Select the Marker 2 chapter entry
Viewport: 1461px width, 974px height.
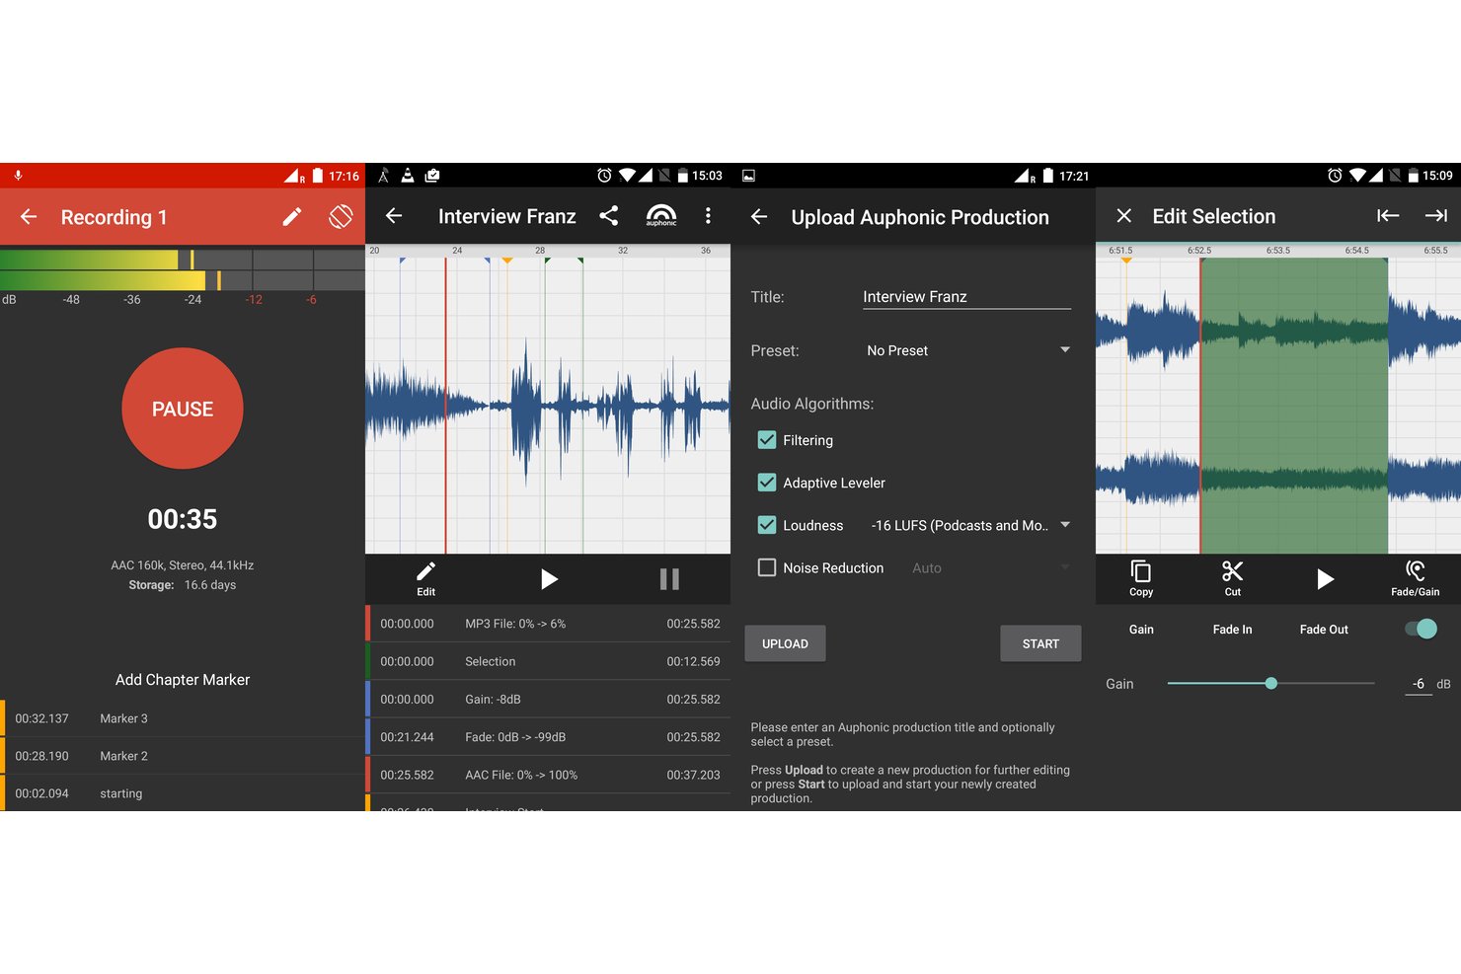[x=183, y=756]
